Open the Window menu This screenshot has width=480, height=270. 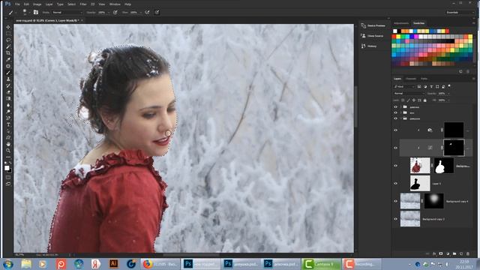(115, 4)
